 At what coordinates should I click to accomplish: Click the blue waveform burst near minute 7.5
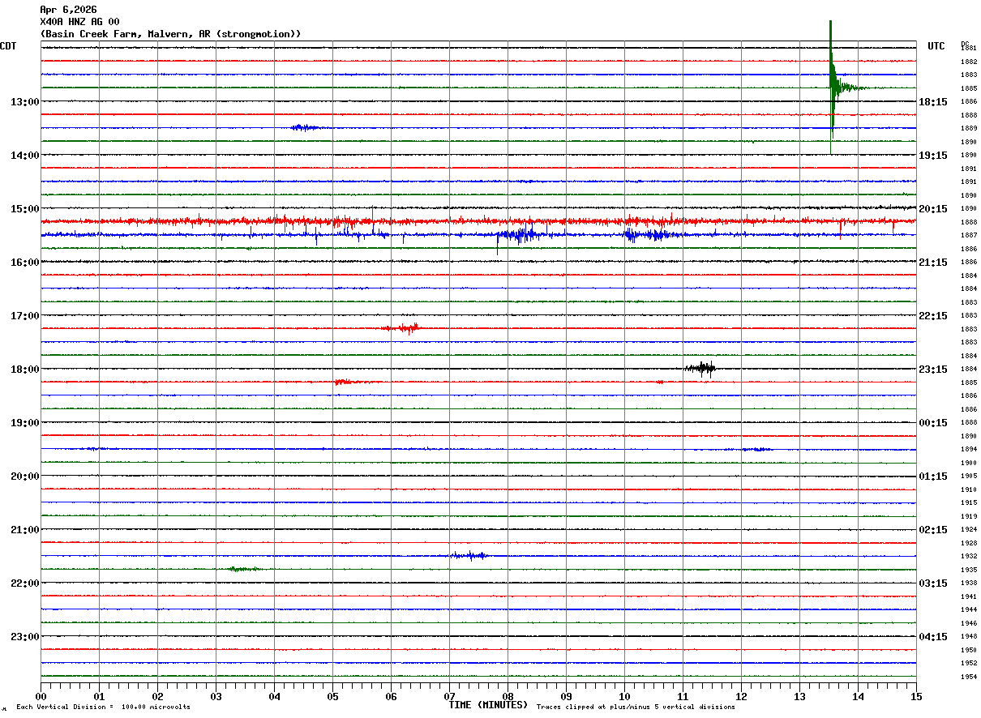pyautogui.click(x=469, y=555)
